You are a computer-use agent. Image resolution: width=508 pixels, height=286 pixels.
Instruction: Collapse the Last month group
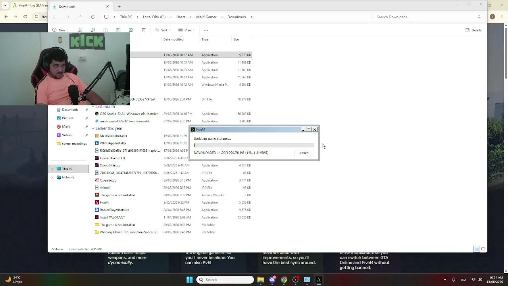tap(93, 107)
